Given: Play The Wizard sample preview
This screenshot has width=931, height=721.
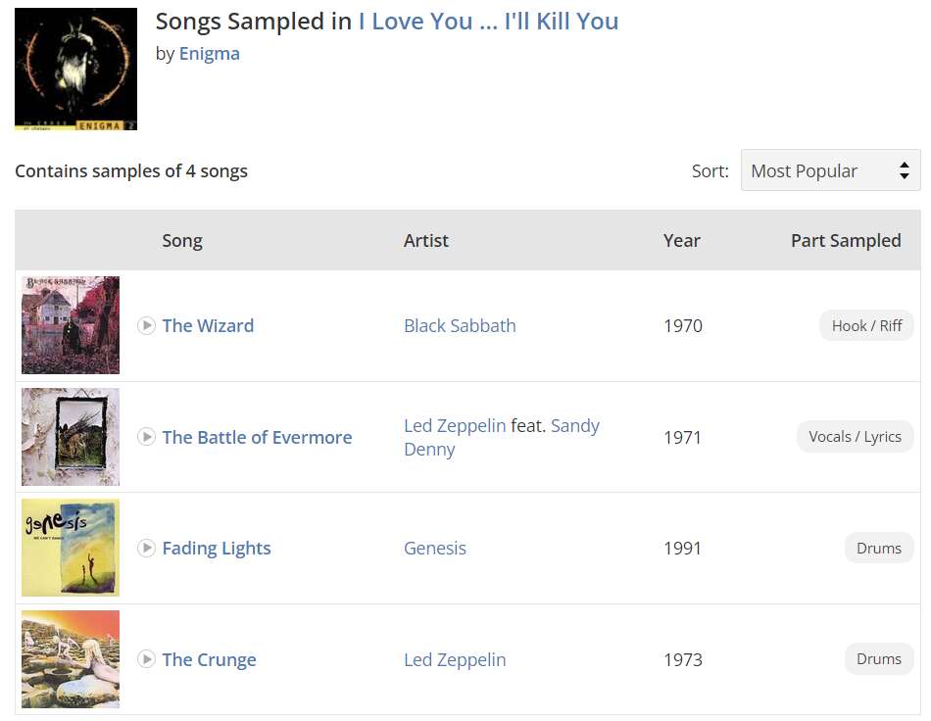Looking at the screenshot, I should pos(146,325).
